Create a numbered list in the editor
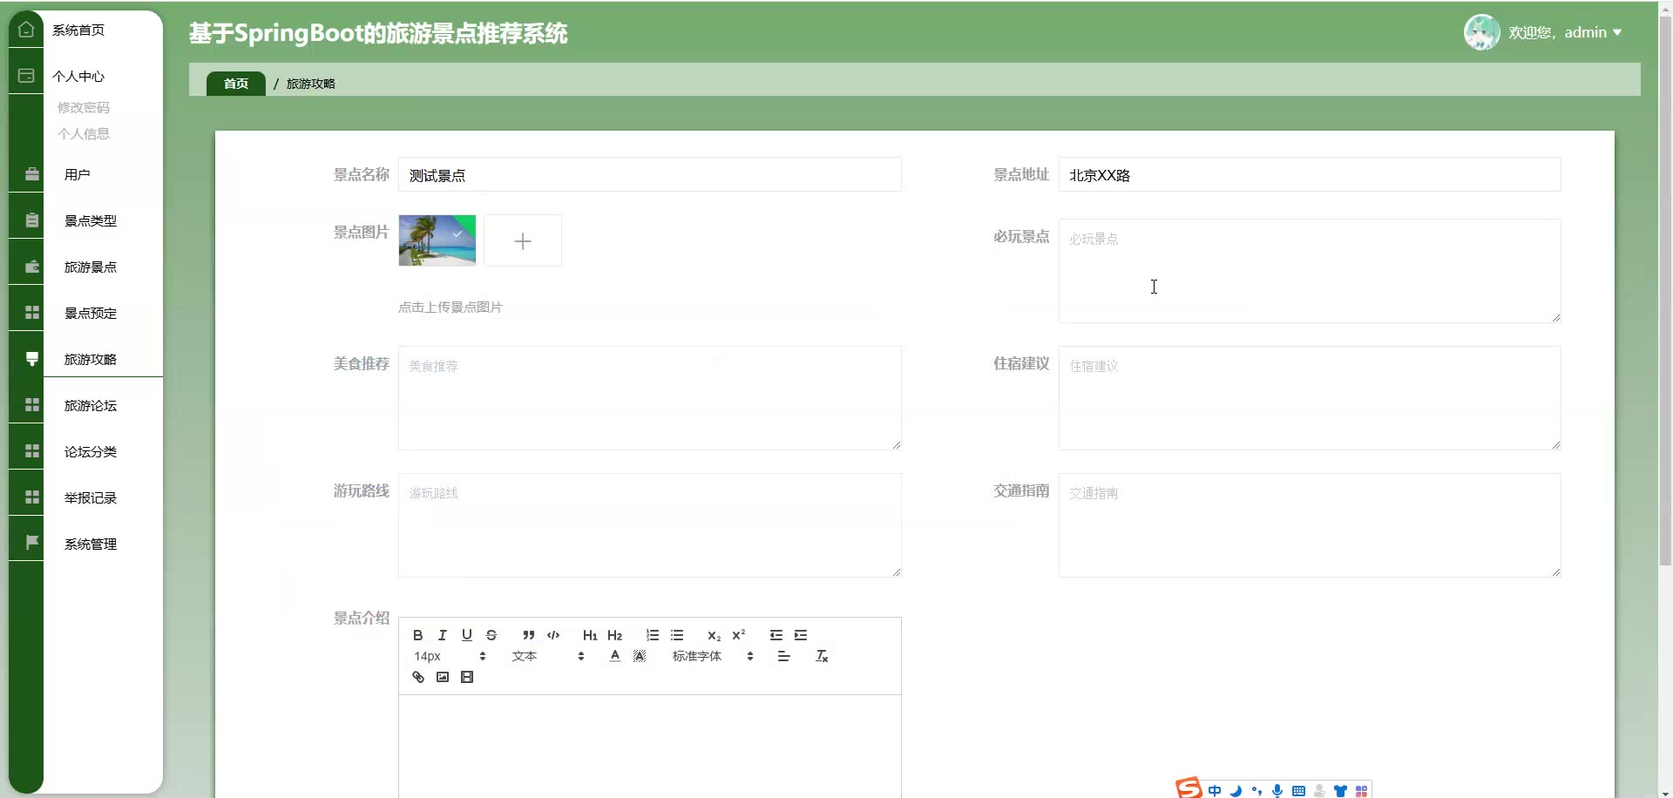Screen dimensions: 1673x798 point(652,635)
